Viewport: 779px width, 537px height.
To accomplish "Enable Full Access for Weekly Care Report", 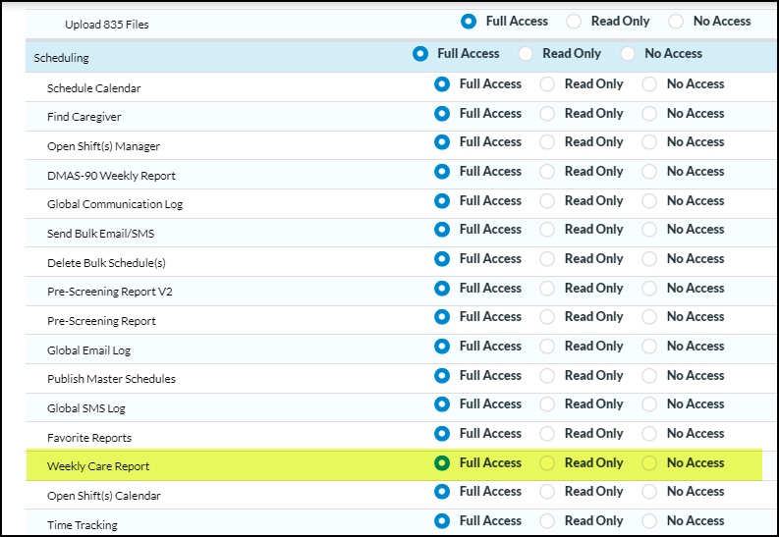I will pos(442,463).
